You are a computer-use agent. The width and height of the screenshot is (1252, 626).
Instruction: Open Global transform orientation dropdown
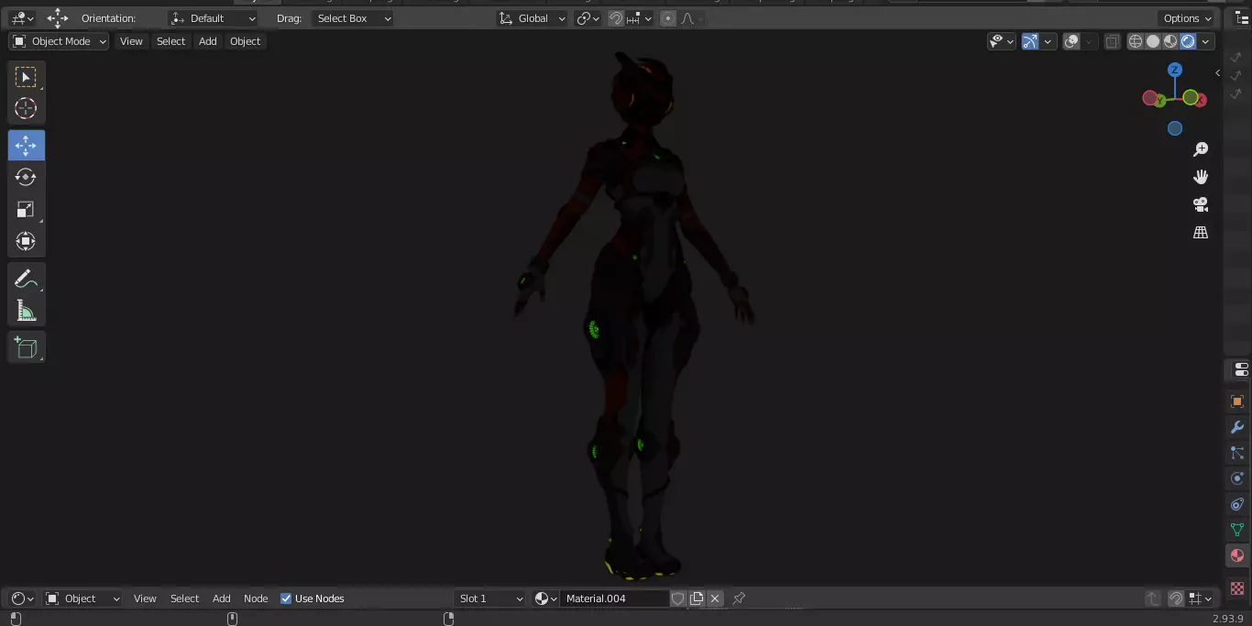tap(532, 18)
